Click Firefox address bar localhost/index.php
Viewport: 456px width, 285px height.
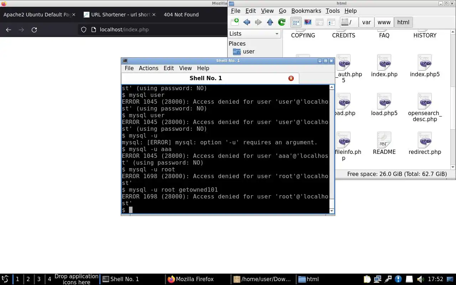click(124, 30)
